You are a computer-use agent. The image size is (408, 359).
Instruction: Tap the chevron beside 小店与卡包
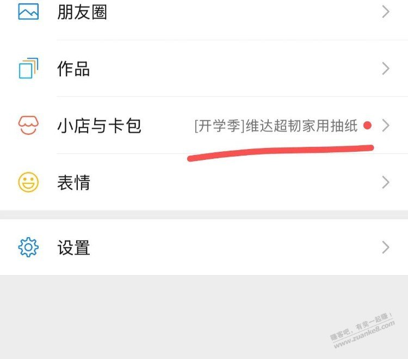pos(386,126)
